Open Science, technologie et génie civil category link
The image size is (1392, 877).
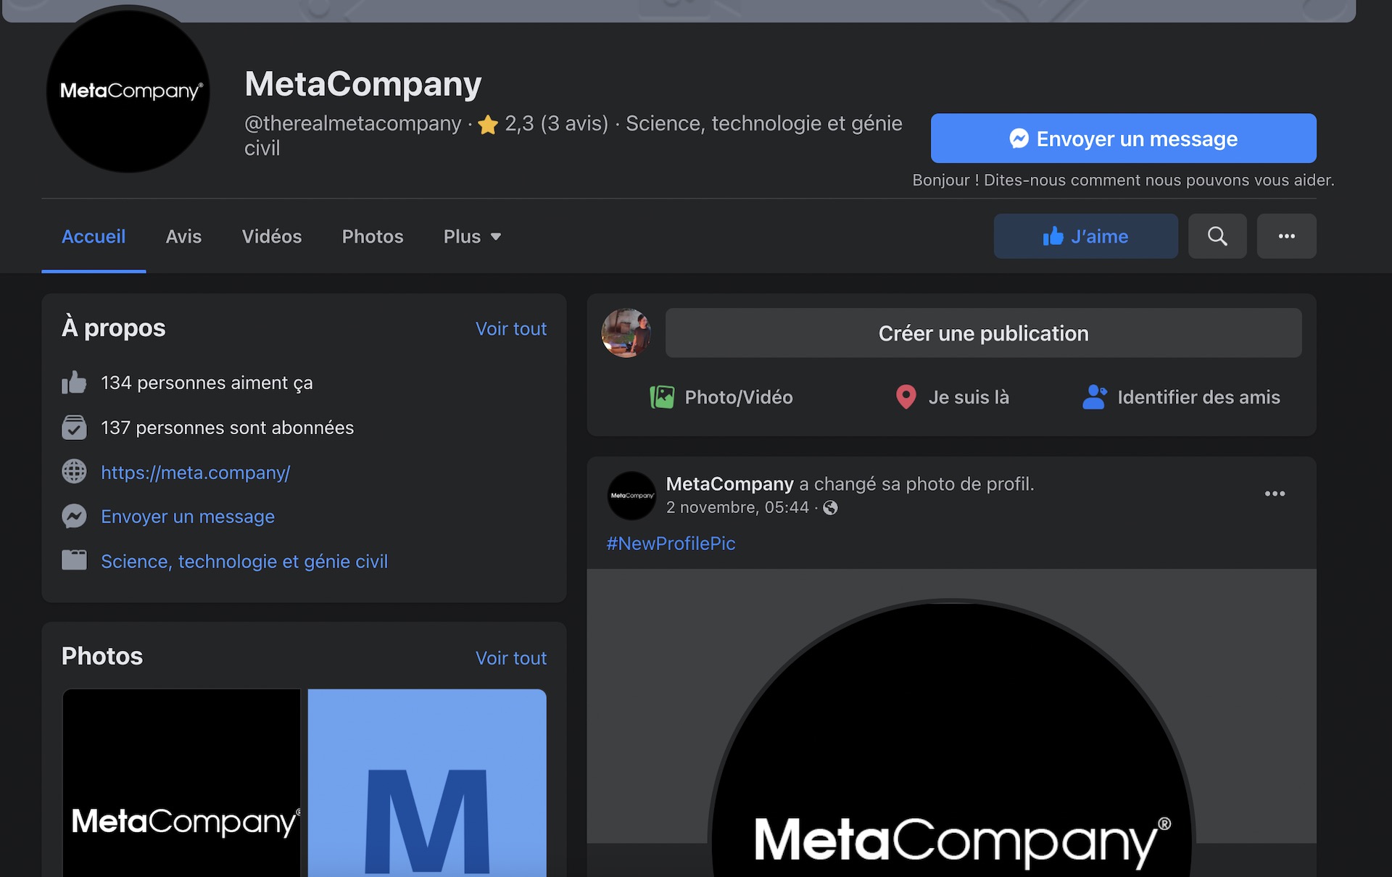point(244,562)
